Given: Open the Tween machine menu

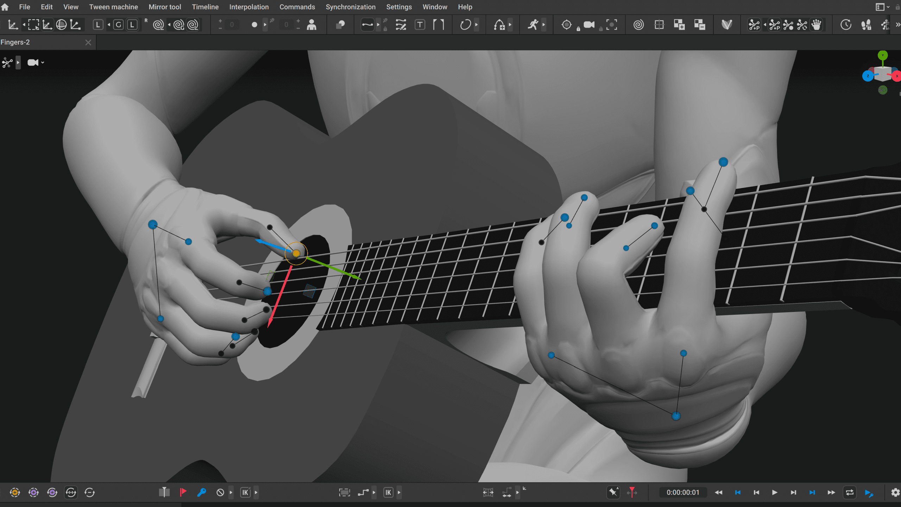Looking at the screenshot, I should 113,7.
